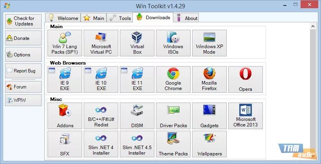Switch to the Welcome tab
This screenshot has height=164, width=321.
point(63,18)
